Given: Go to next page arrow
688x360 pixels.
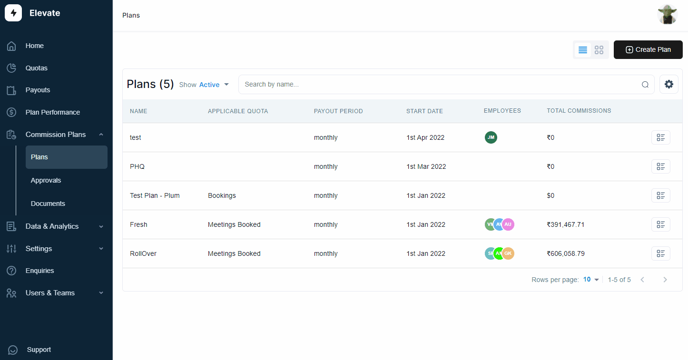Looking at the screenshot, I should click(665, 280).
